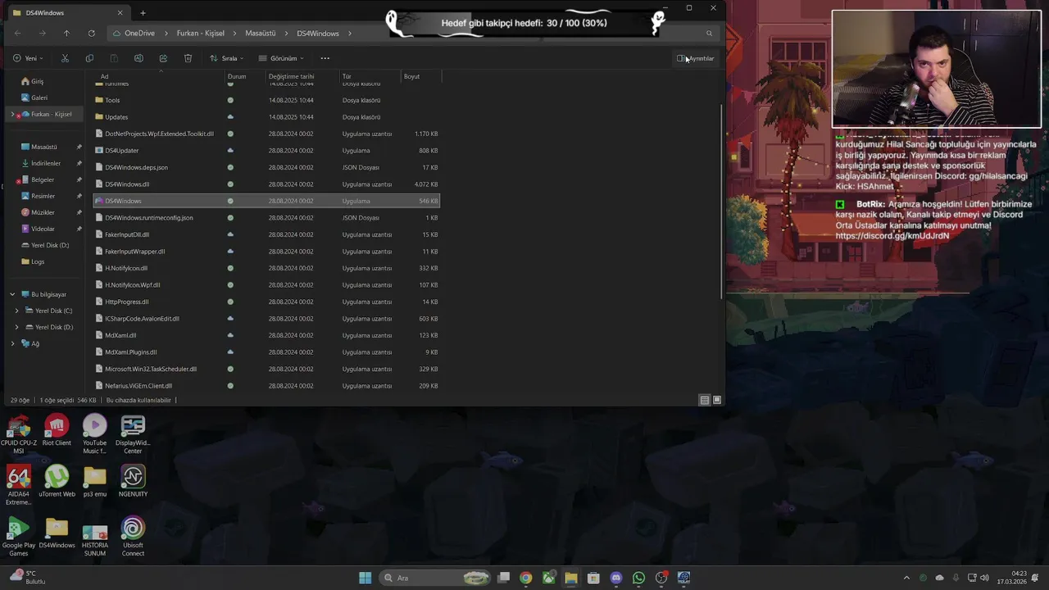Screen dimensions: 1049x590
Task: Open Discord from the taskbar
Action: point(616,578)
